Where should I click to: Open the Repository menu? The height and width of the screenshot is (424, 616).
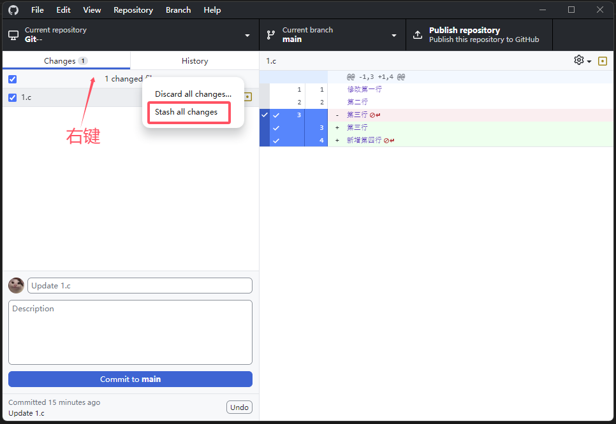click(x=133, y=10)
